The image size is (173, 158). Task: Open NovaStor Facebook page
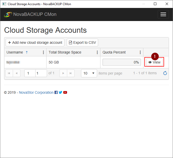tap(56, 92)
